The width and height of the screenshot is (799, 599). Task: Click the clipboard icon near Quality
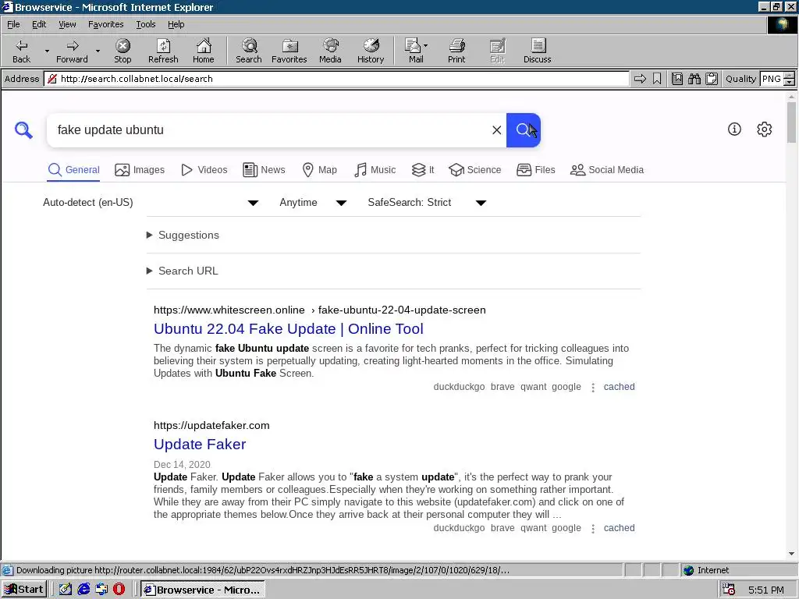[712, 79]
